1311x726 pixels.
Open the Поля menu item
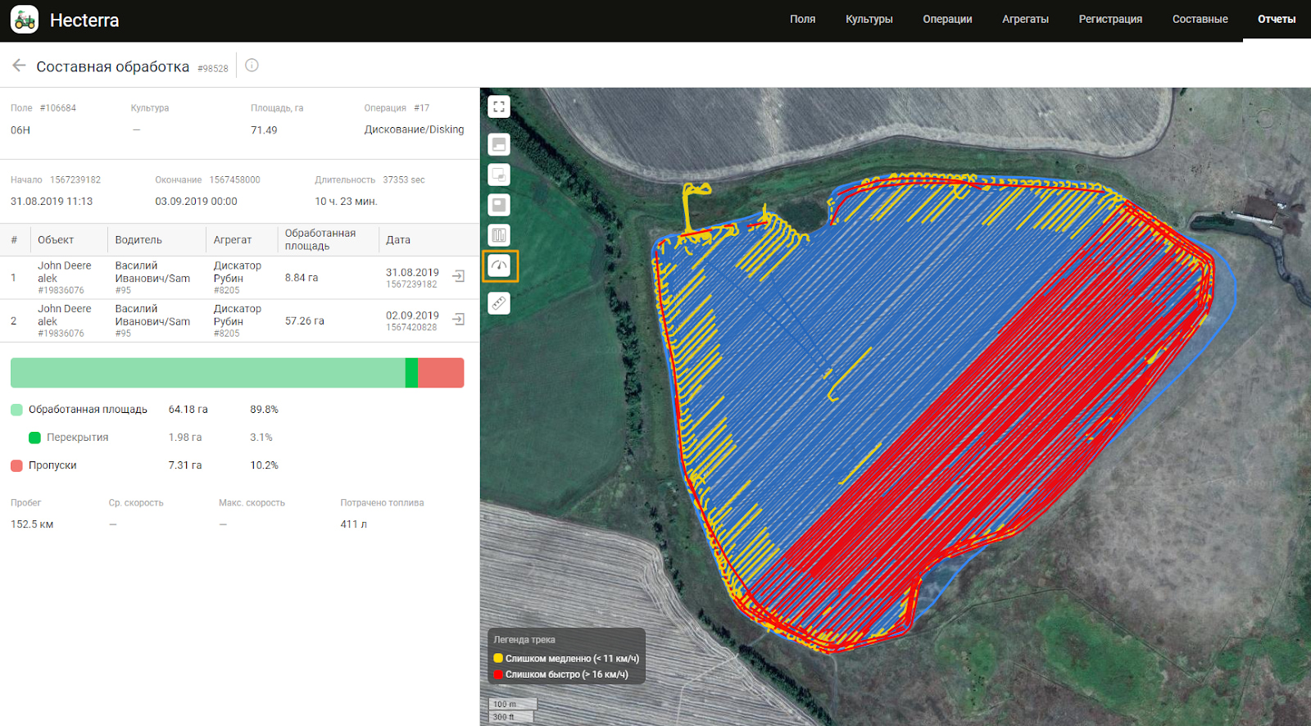pyautogui.click(x=802, y=19)
